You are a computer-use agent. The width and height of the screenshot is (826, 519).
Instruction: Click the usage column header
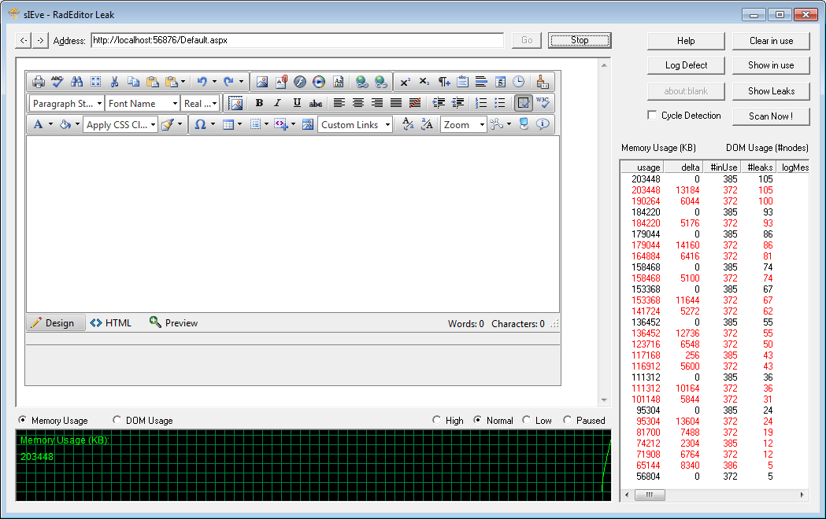(x=643, y=167)
